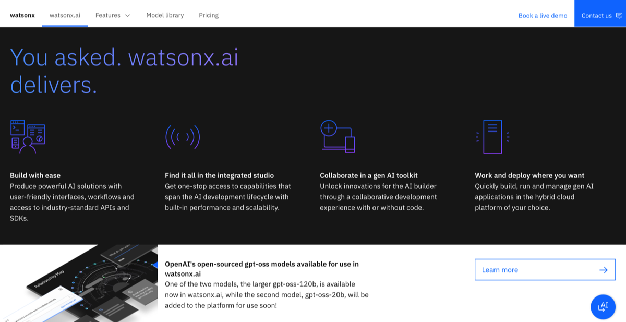Open the floating AI assistant chat bubble

603,307
